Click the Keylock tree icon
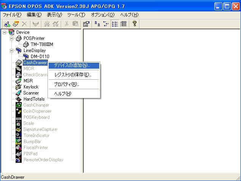This screenshot has width=241, height=181. [x=19, y=87]
